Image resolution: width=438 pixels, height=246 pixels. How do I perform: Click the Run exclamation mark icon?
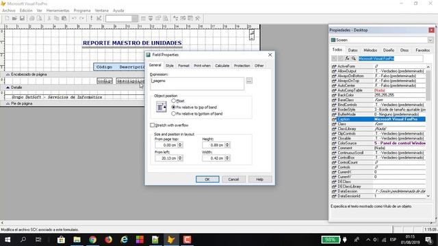pyautogui.click(x=91, y=18)
